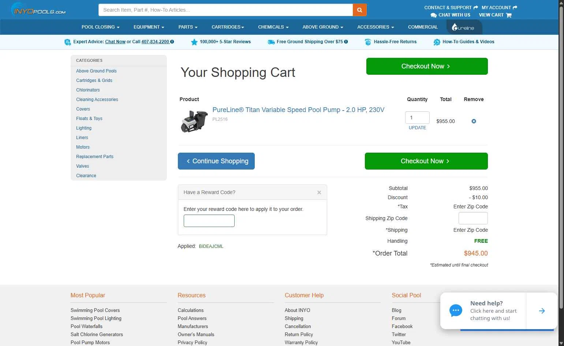
Task: Open the Chlorinators category
Action: 88,90
